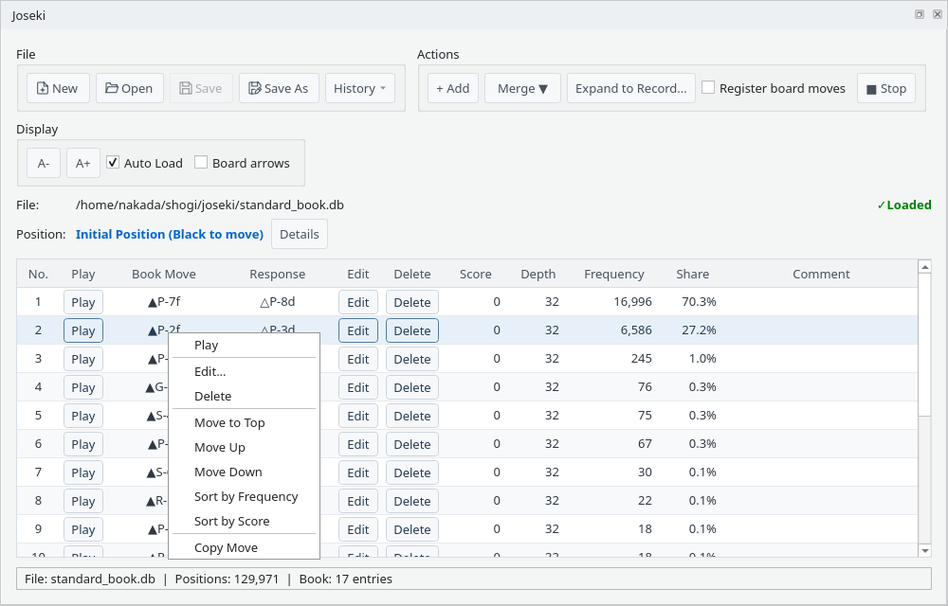Open a joseki file
The width and height of the screenshot is (948, 606).
tap(129, 88)
